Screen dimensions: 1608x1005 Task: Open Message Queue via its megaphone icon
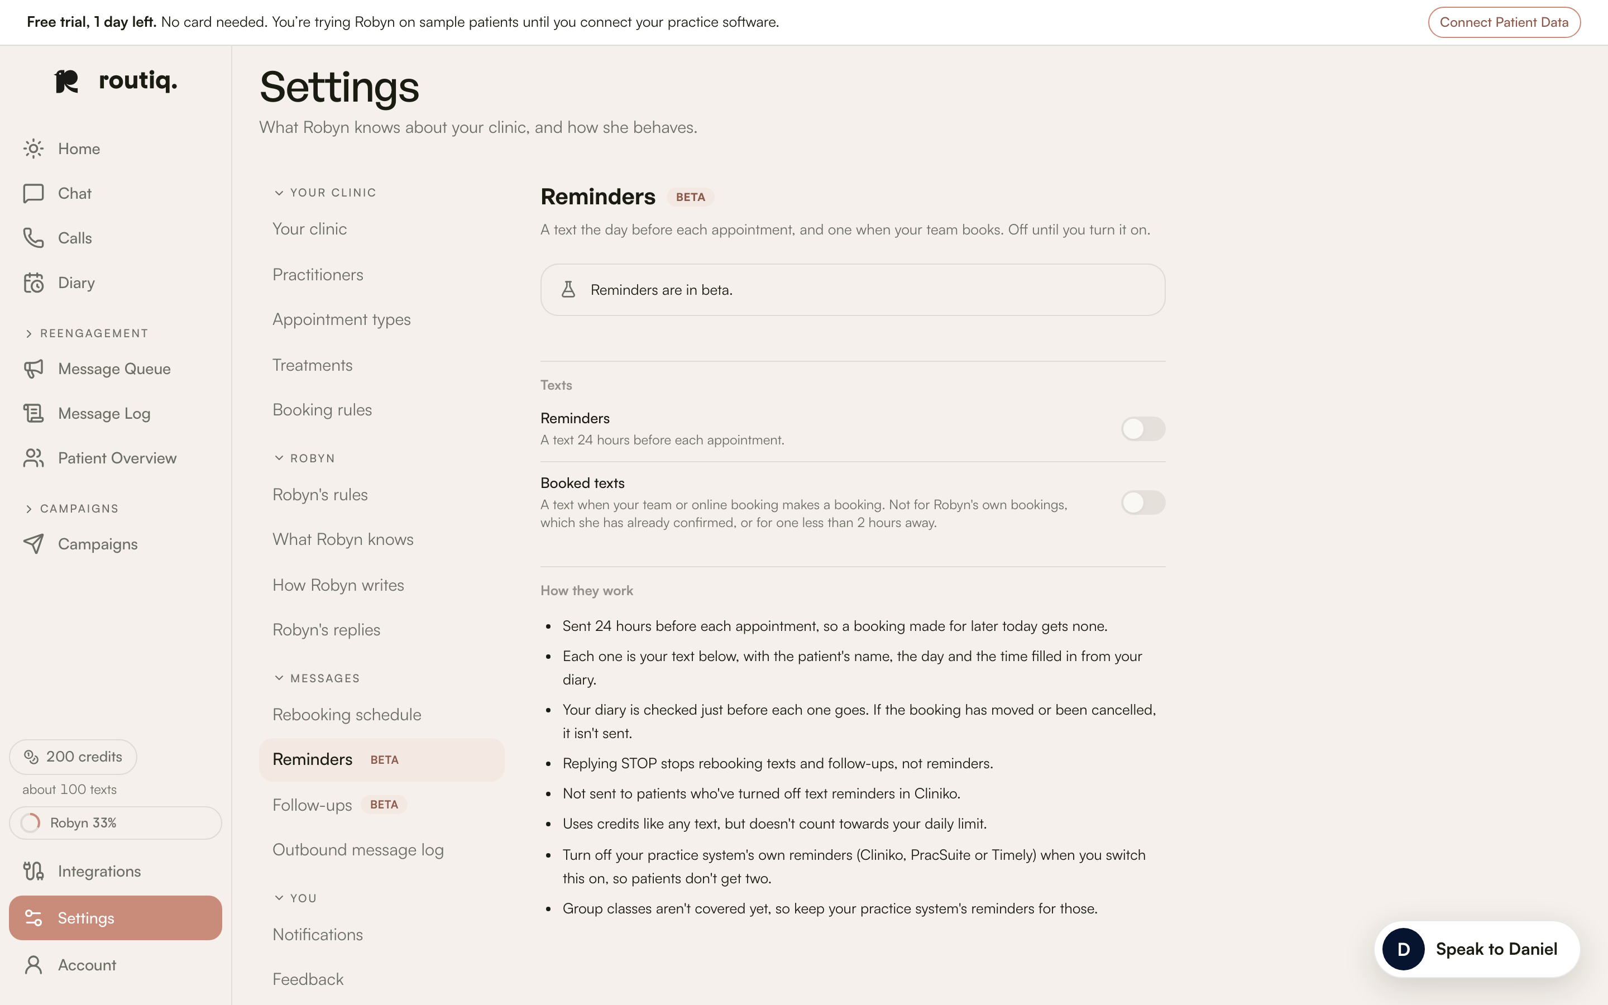[33, 369]
